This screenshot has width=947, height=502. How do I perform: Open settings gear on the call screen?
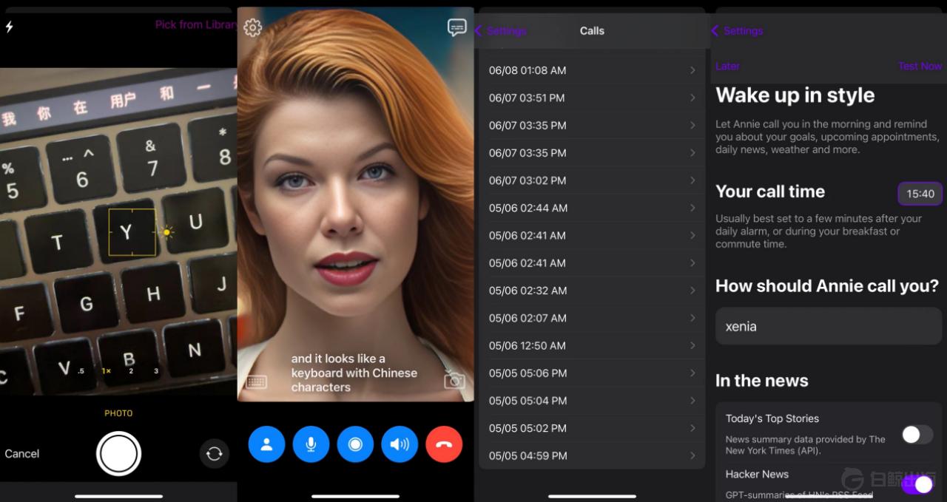coord(253,27)
